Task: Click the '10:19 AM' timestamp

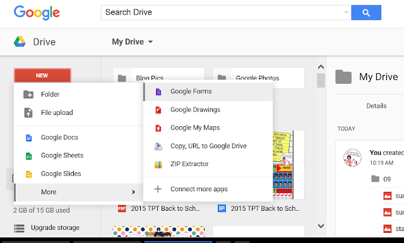Action: 381,163
